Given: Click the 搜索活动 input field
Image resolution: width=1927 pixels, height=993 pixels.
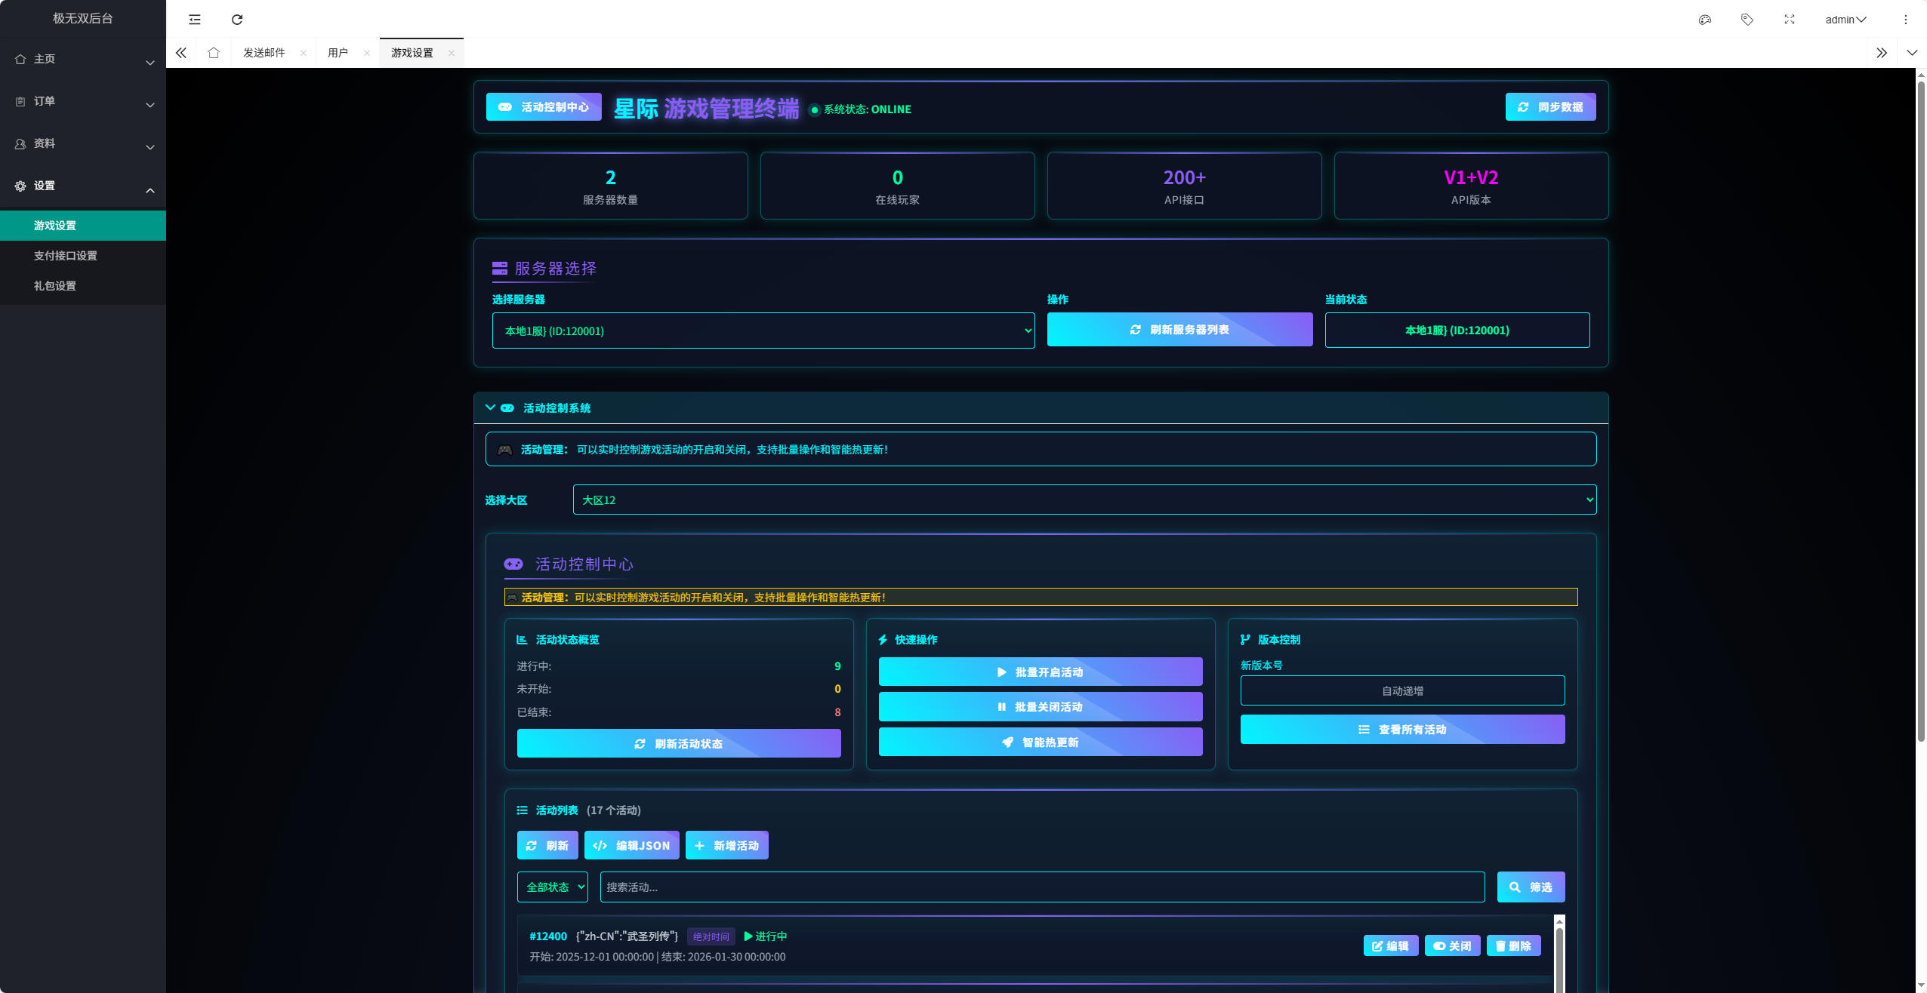Looking at the screenshot, I should 1041,887.
